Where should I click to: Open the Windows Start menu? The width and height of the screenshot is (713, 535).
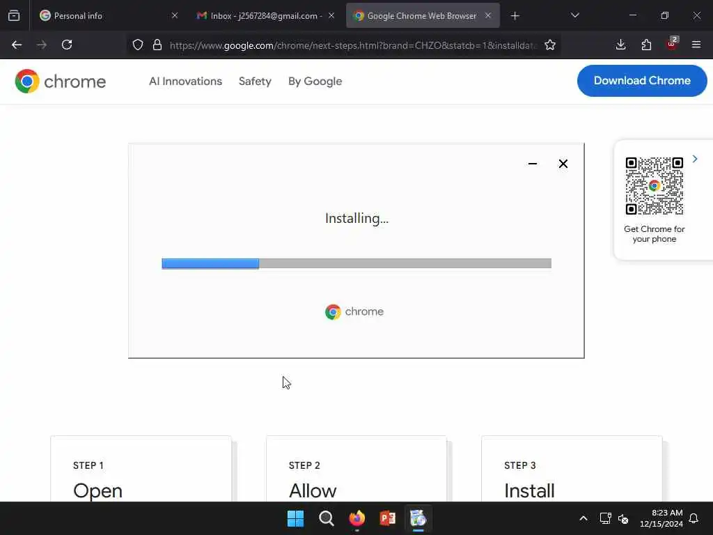pyautogui.click(x=295, y=518)
